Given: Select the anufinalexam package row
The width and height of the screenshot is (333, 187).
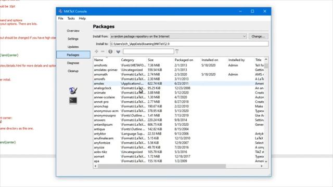Looking at the screenshot, I should point(179,138).
